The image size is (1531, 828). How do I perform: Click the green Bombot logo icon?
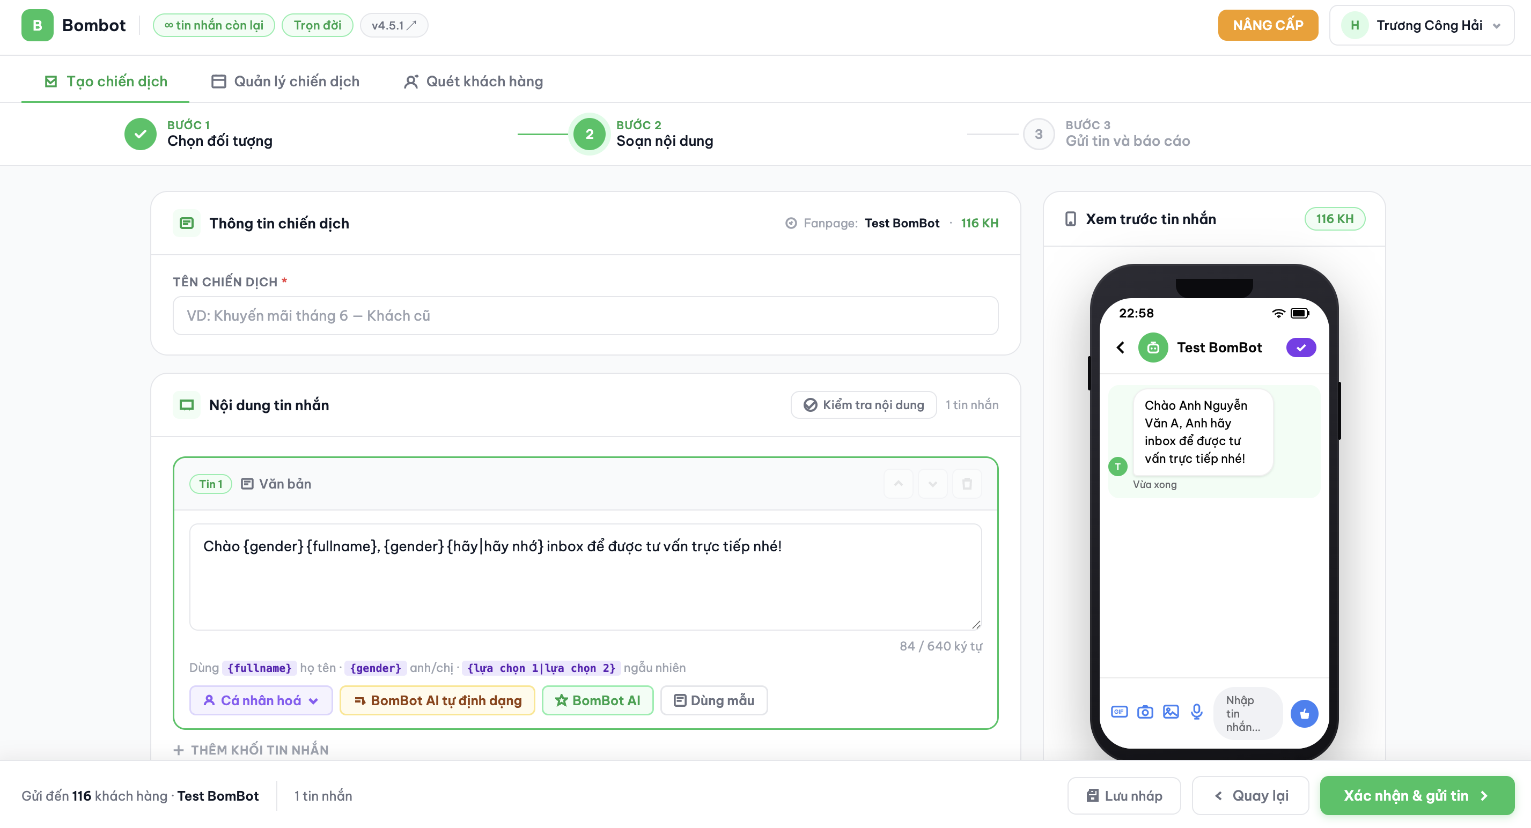(37, 25)
